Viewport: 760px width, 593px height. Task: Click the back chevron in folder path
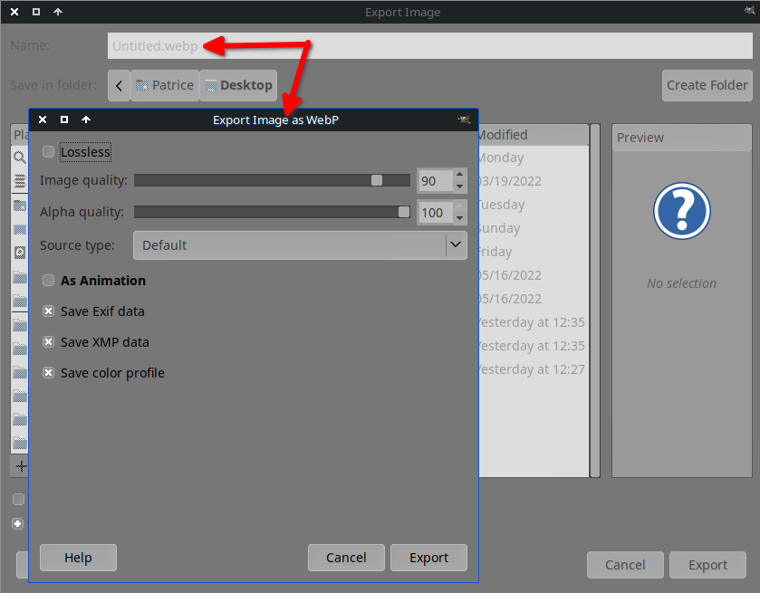point(120,85)
